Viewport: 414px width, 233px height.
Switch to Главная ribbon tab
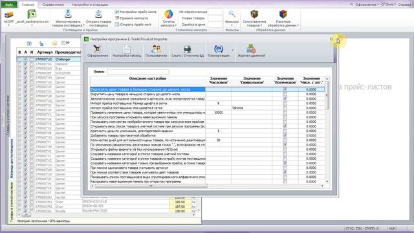pyautogui.click(x=28, y=5)
